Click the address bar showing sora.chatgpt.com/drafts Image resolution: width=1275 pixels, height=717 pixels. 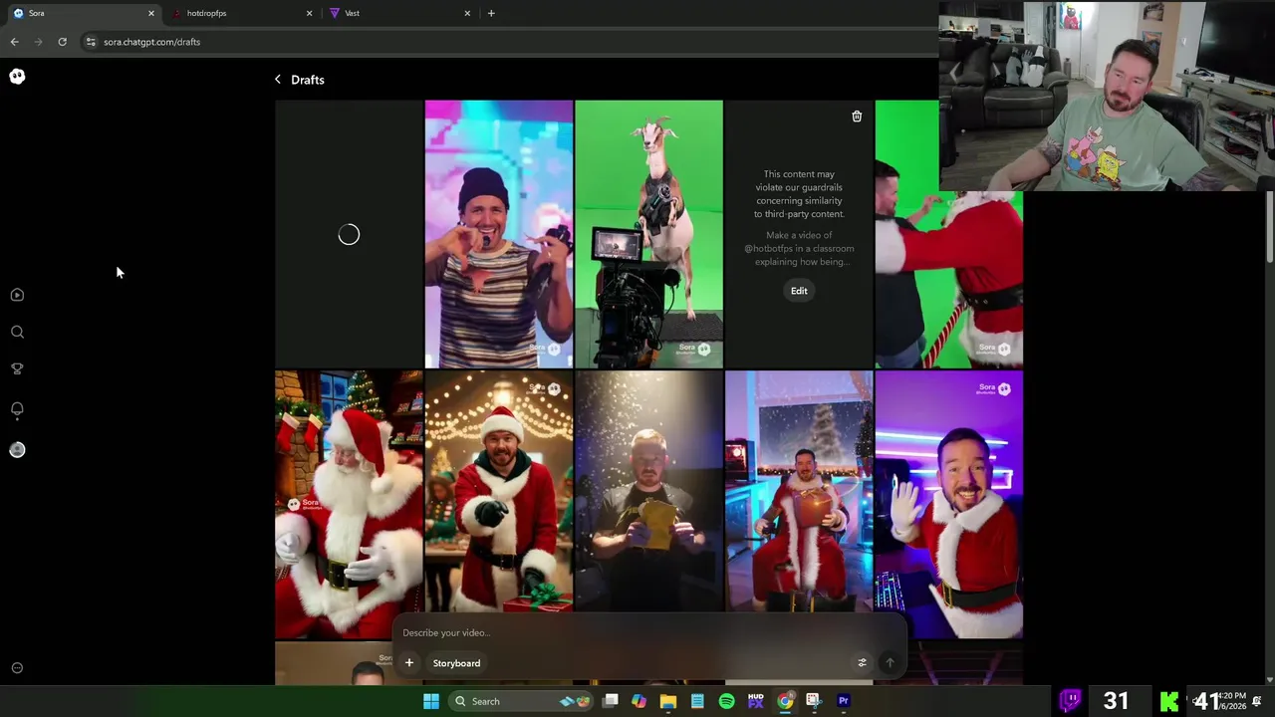coord(508,42)
